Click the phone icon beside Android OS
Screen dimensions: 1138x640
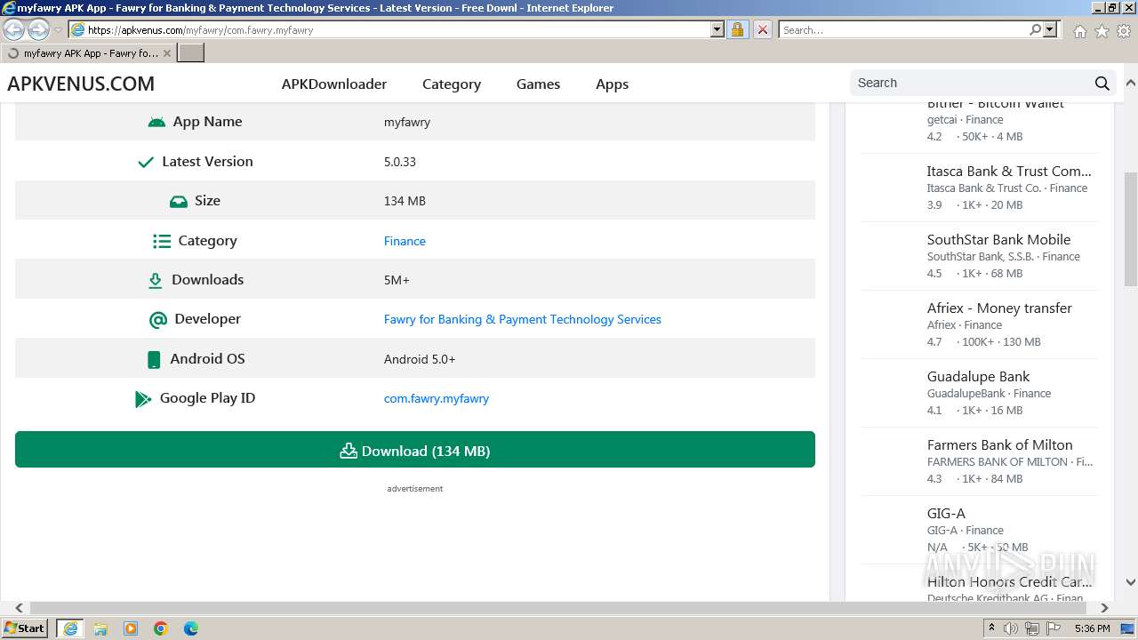coord(154,359)
